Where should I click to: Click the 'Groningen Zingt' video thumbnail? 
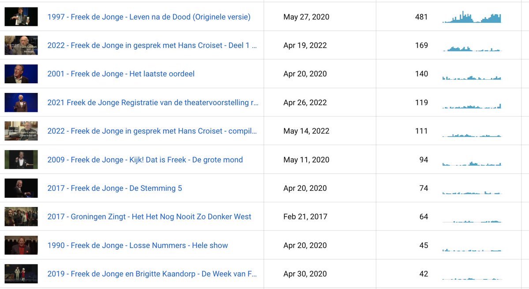(x=21, y=217)
